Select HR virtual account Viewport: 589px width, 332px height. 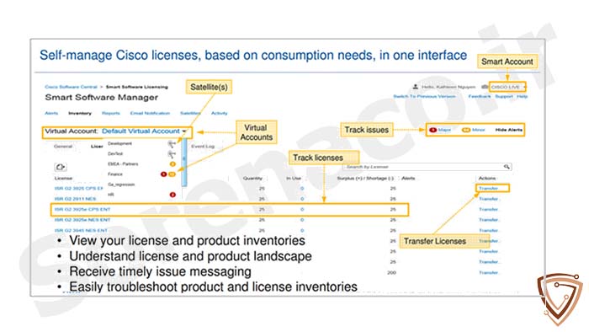(x=111, y=195)
